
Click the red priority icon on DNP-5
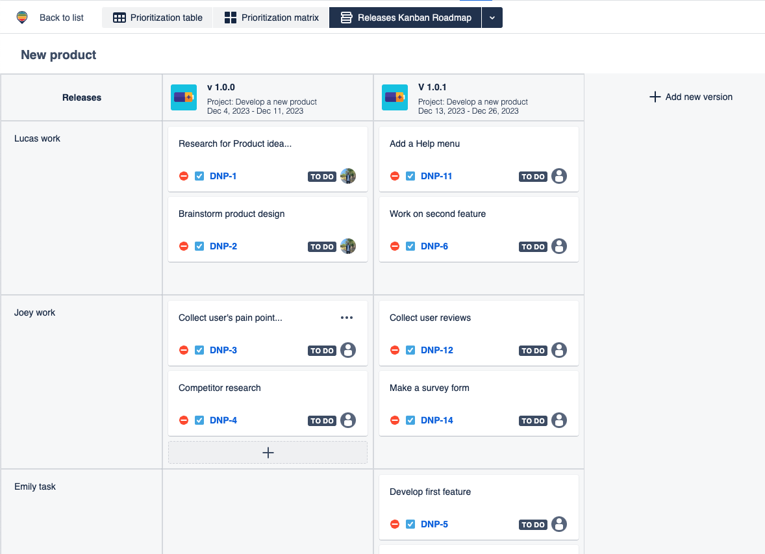[395, 524]
